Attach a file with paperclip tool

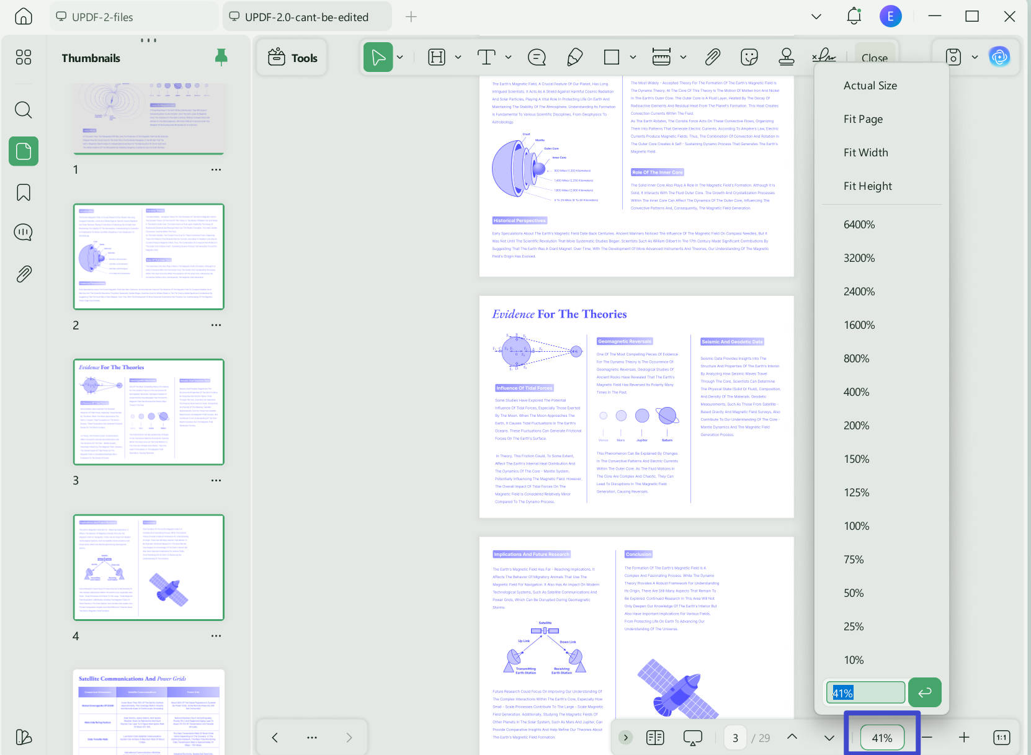pyautogui.click(x=712, y=58)
